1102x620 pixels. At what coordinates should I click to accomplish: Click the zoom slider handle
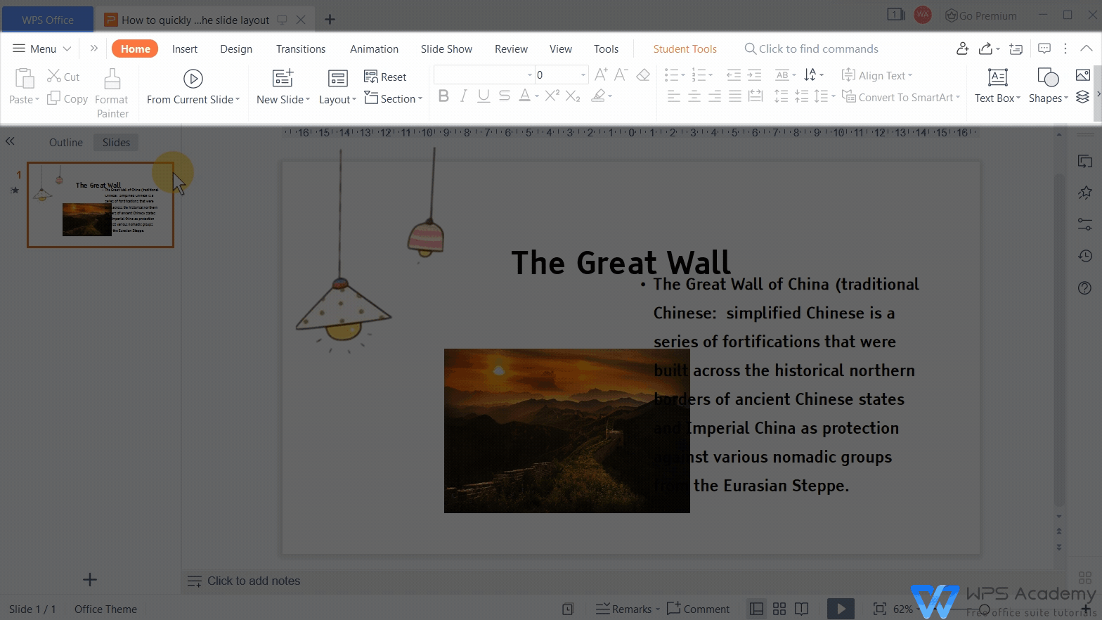point(985,609)
